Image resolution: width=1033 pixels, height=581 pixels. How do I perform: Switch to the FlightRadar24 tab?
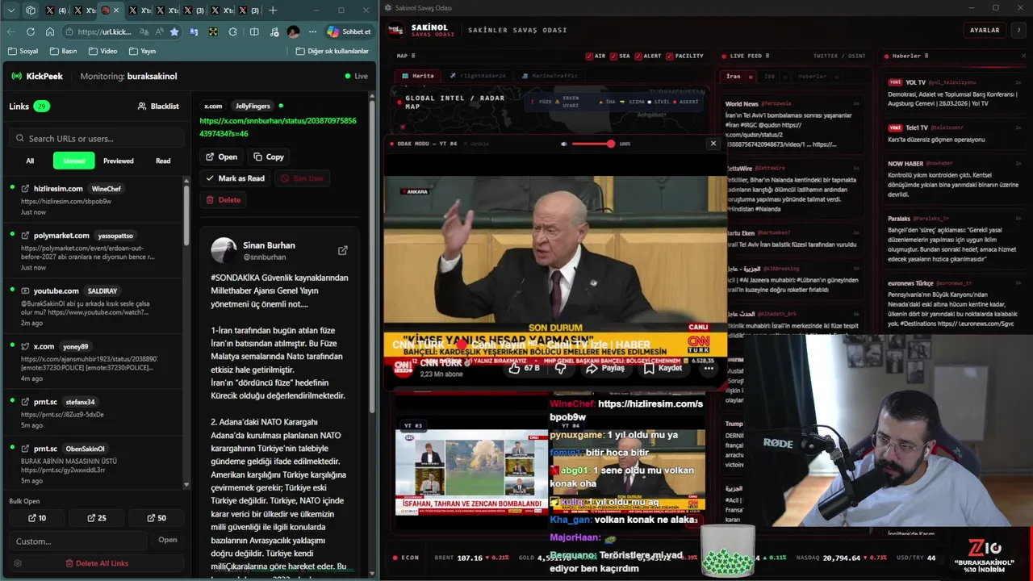click(479, 76)
